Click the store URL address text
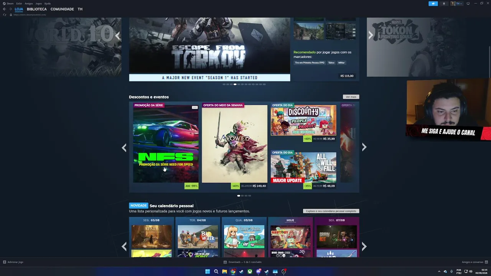This screenshot has height=276, width=491. (x=30, y=15)
